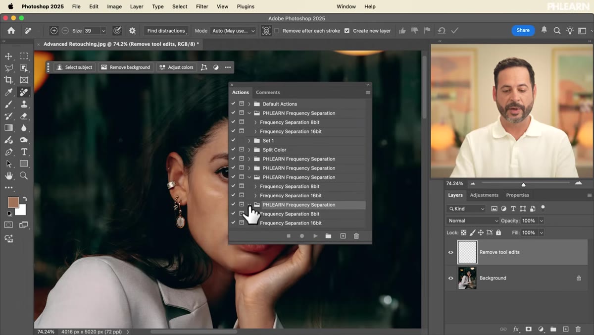
Task: Open the Remove tool settings gear
Action: [132, 31]
